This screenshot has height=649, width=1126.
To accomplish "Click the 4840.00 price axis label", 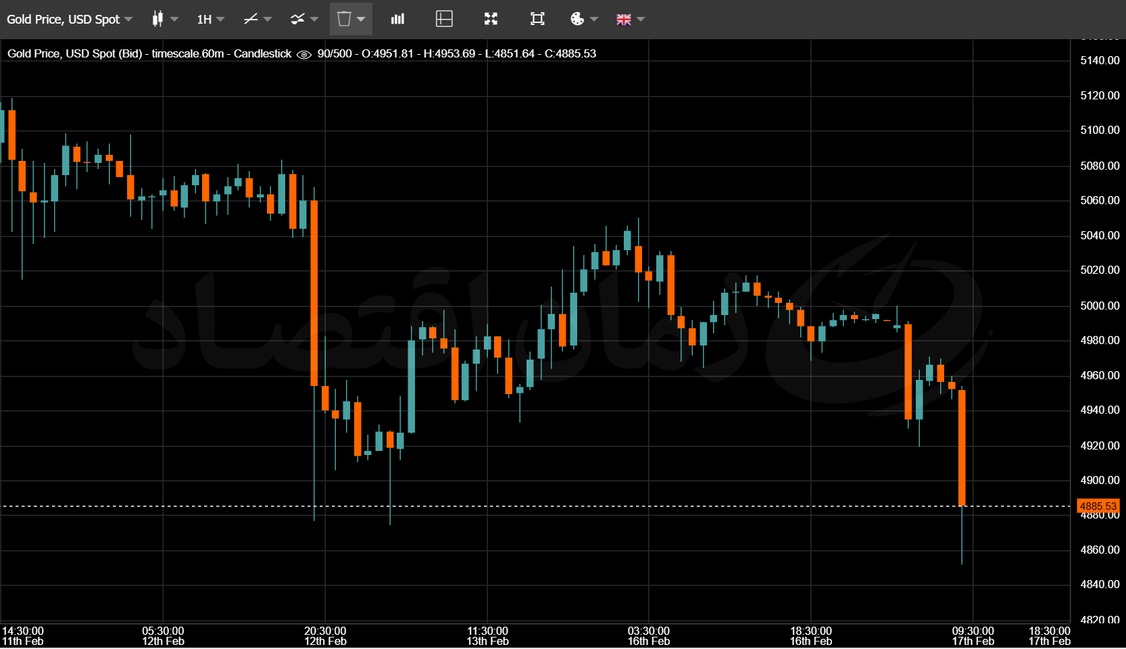I will pyautogui.click(x=1100, y=584).
